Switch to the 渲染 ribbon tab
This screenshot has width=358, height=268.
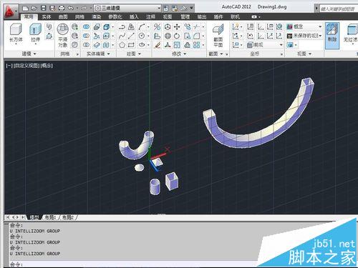coord(96,16)
